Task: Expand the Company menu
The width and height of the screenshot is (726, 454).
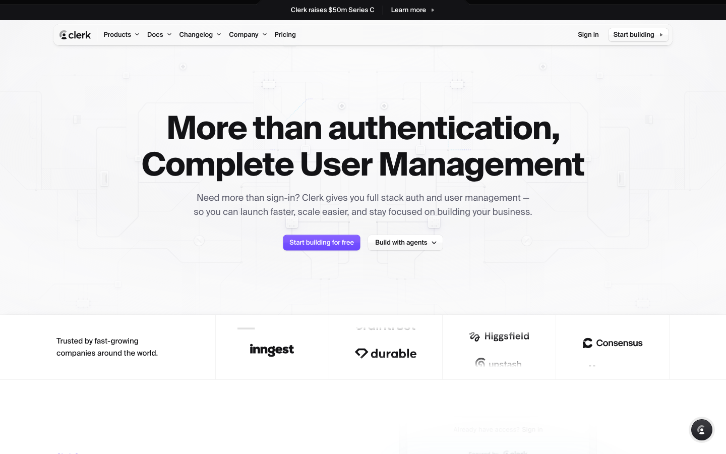Action: [x=248, y=35]
